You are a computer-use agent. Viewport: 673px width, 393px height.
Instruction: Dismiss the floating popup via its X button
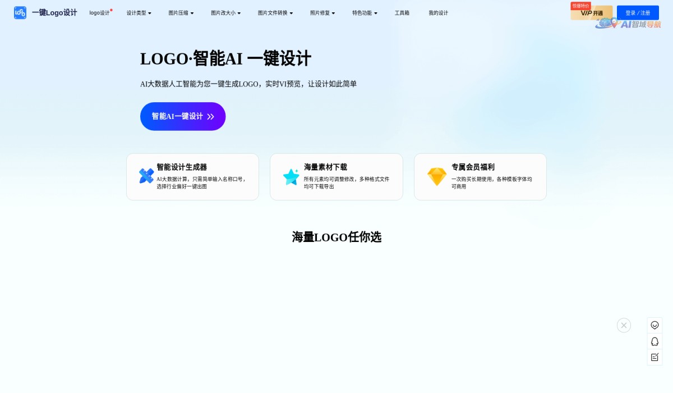coord(624,325)
